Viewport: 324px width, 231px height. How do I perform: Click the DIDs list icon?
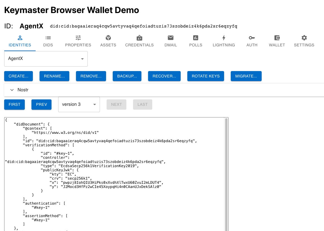point(48,38)
